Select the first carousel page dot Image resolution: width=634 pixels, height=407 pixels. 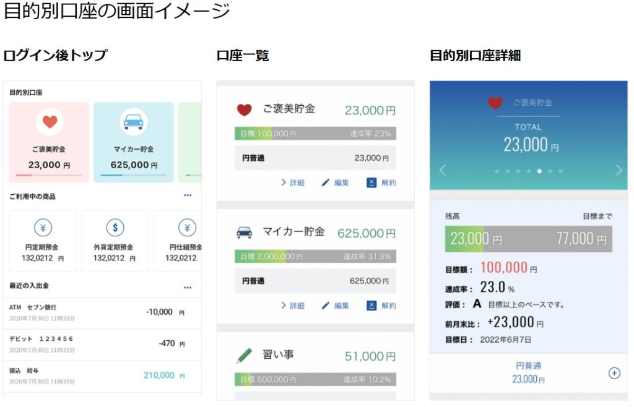[497, 171]
